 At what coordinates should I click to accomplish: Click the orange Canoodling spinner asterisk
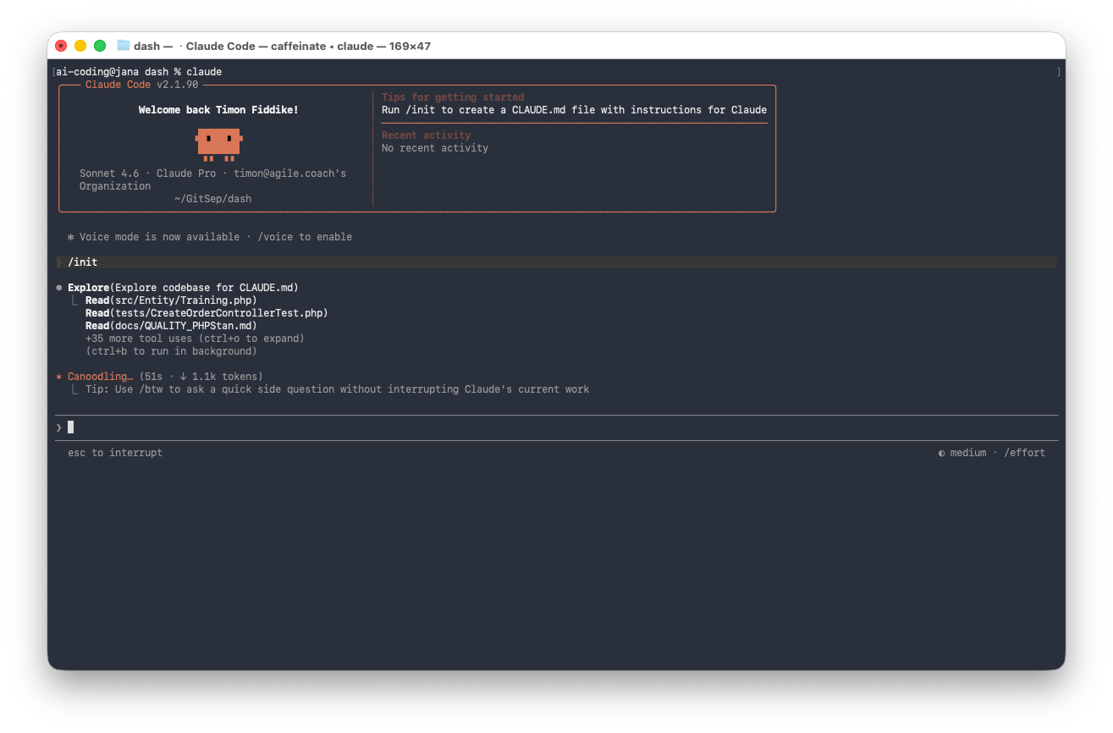tap(59, 377)
